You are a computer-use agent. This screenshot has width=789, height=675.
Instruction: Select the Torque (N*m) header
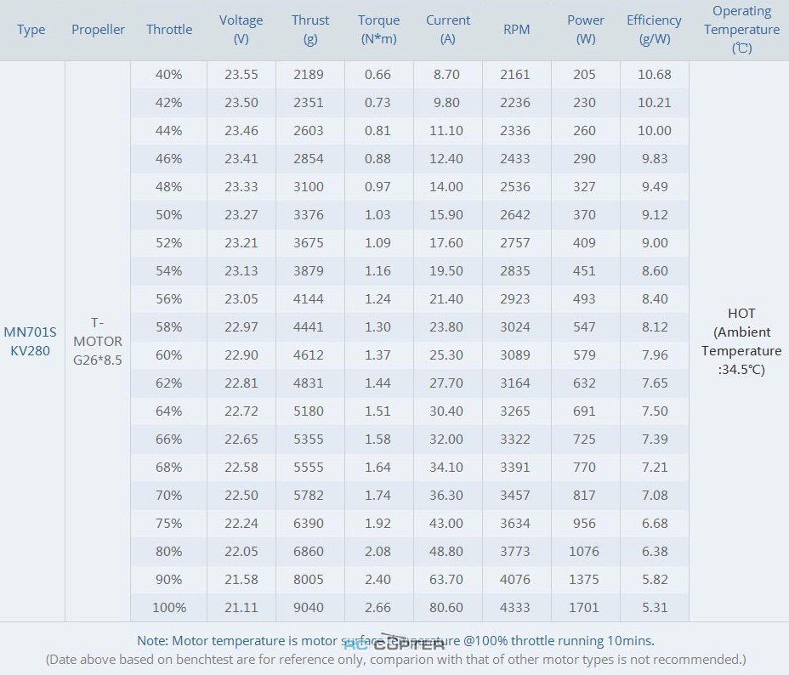point(378,30)
